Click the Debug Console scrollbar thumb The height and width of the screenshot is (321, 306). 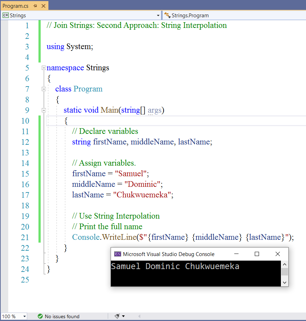pos(284,272)
